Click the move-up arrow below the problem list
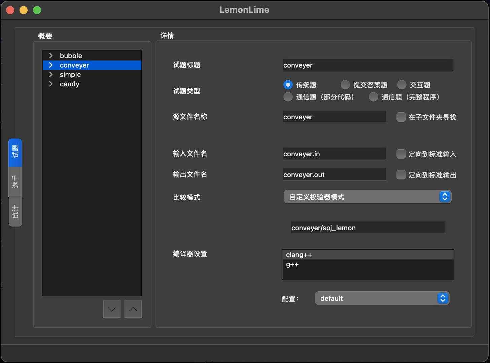490x363 pixels. 133,309
